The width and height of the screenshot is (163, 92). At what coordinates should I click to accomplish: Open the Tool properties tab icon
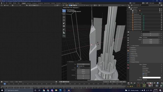[128, 35]
